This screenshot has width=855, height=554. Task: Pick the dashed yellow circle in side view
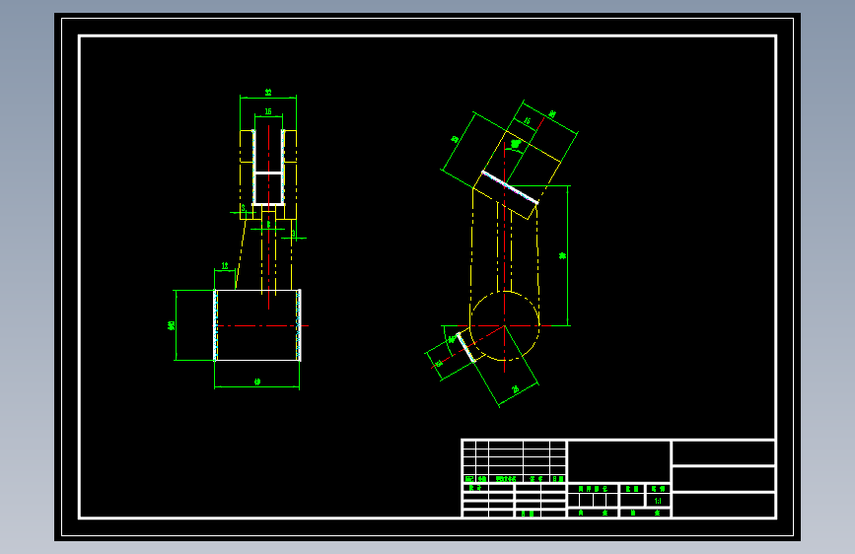point(505,326)
